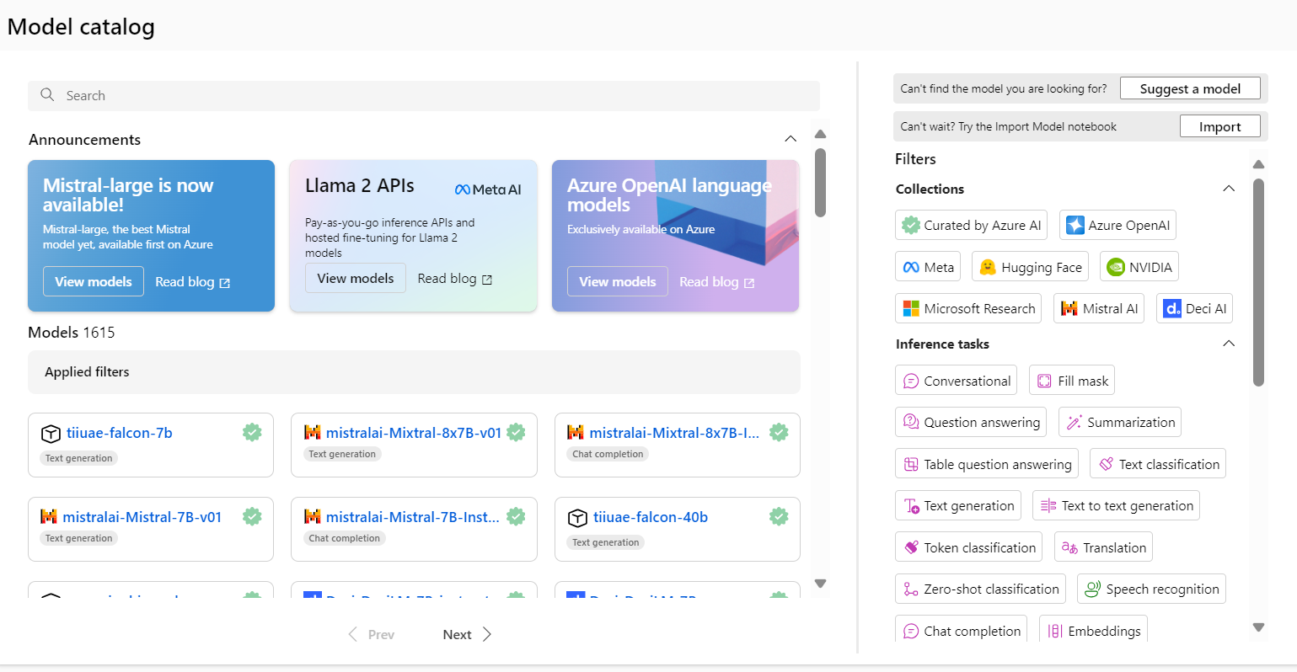Collapse the Collections filter group

(1229, 189)
